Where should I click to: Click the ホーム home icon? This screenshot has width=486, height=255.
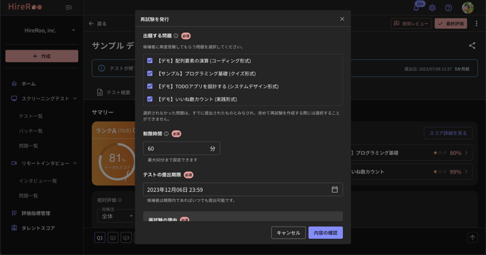14,84
